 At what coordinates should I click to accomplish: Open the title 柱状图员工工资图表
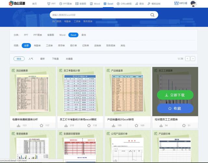click(x=166, y=120)
